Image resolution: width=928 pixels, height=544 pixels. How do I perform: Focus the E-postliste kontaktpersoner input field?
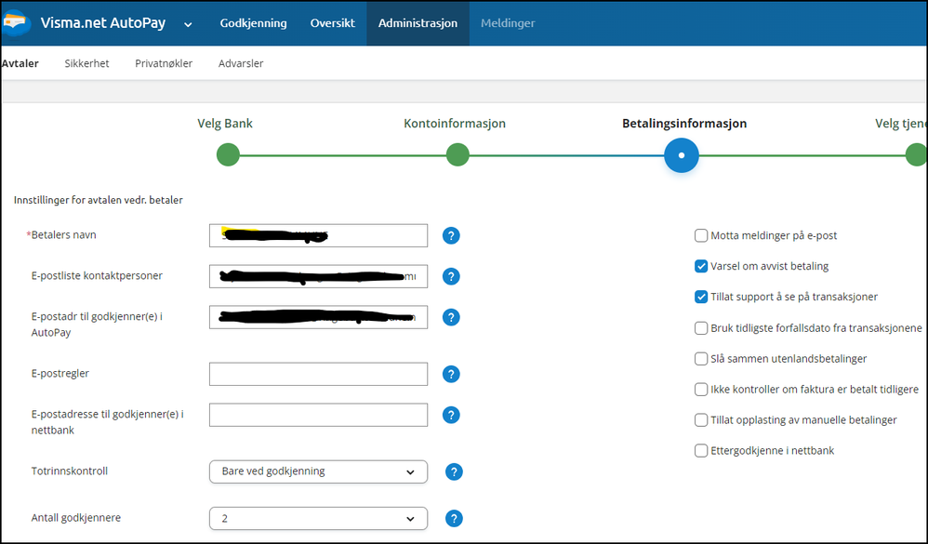pos(318,276)
